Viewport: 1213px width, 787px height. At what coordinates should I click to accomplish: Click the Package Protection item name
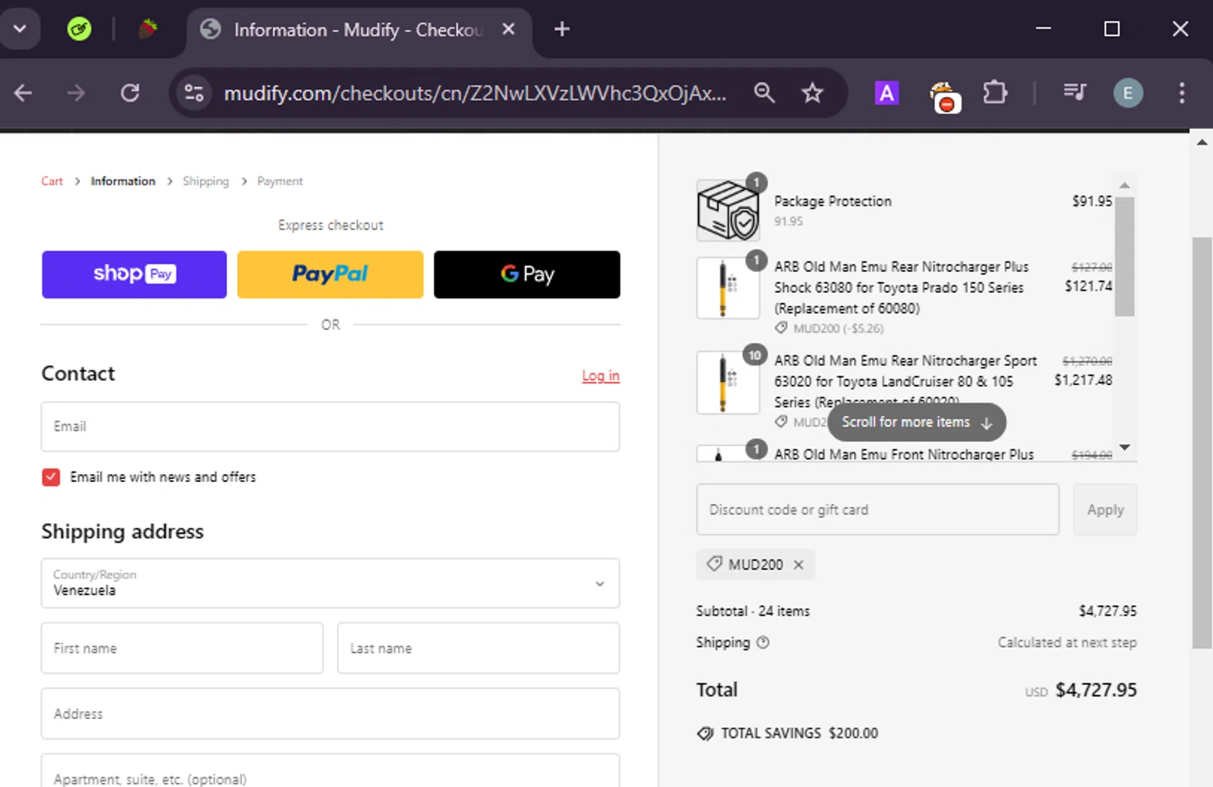pos(833,201)
